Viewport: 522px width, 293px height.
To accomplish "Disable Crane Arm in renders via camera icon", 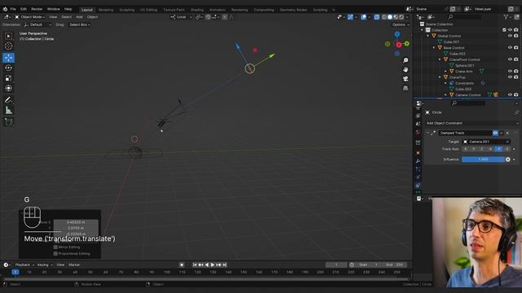I will click(516, 71).
